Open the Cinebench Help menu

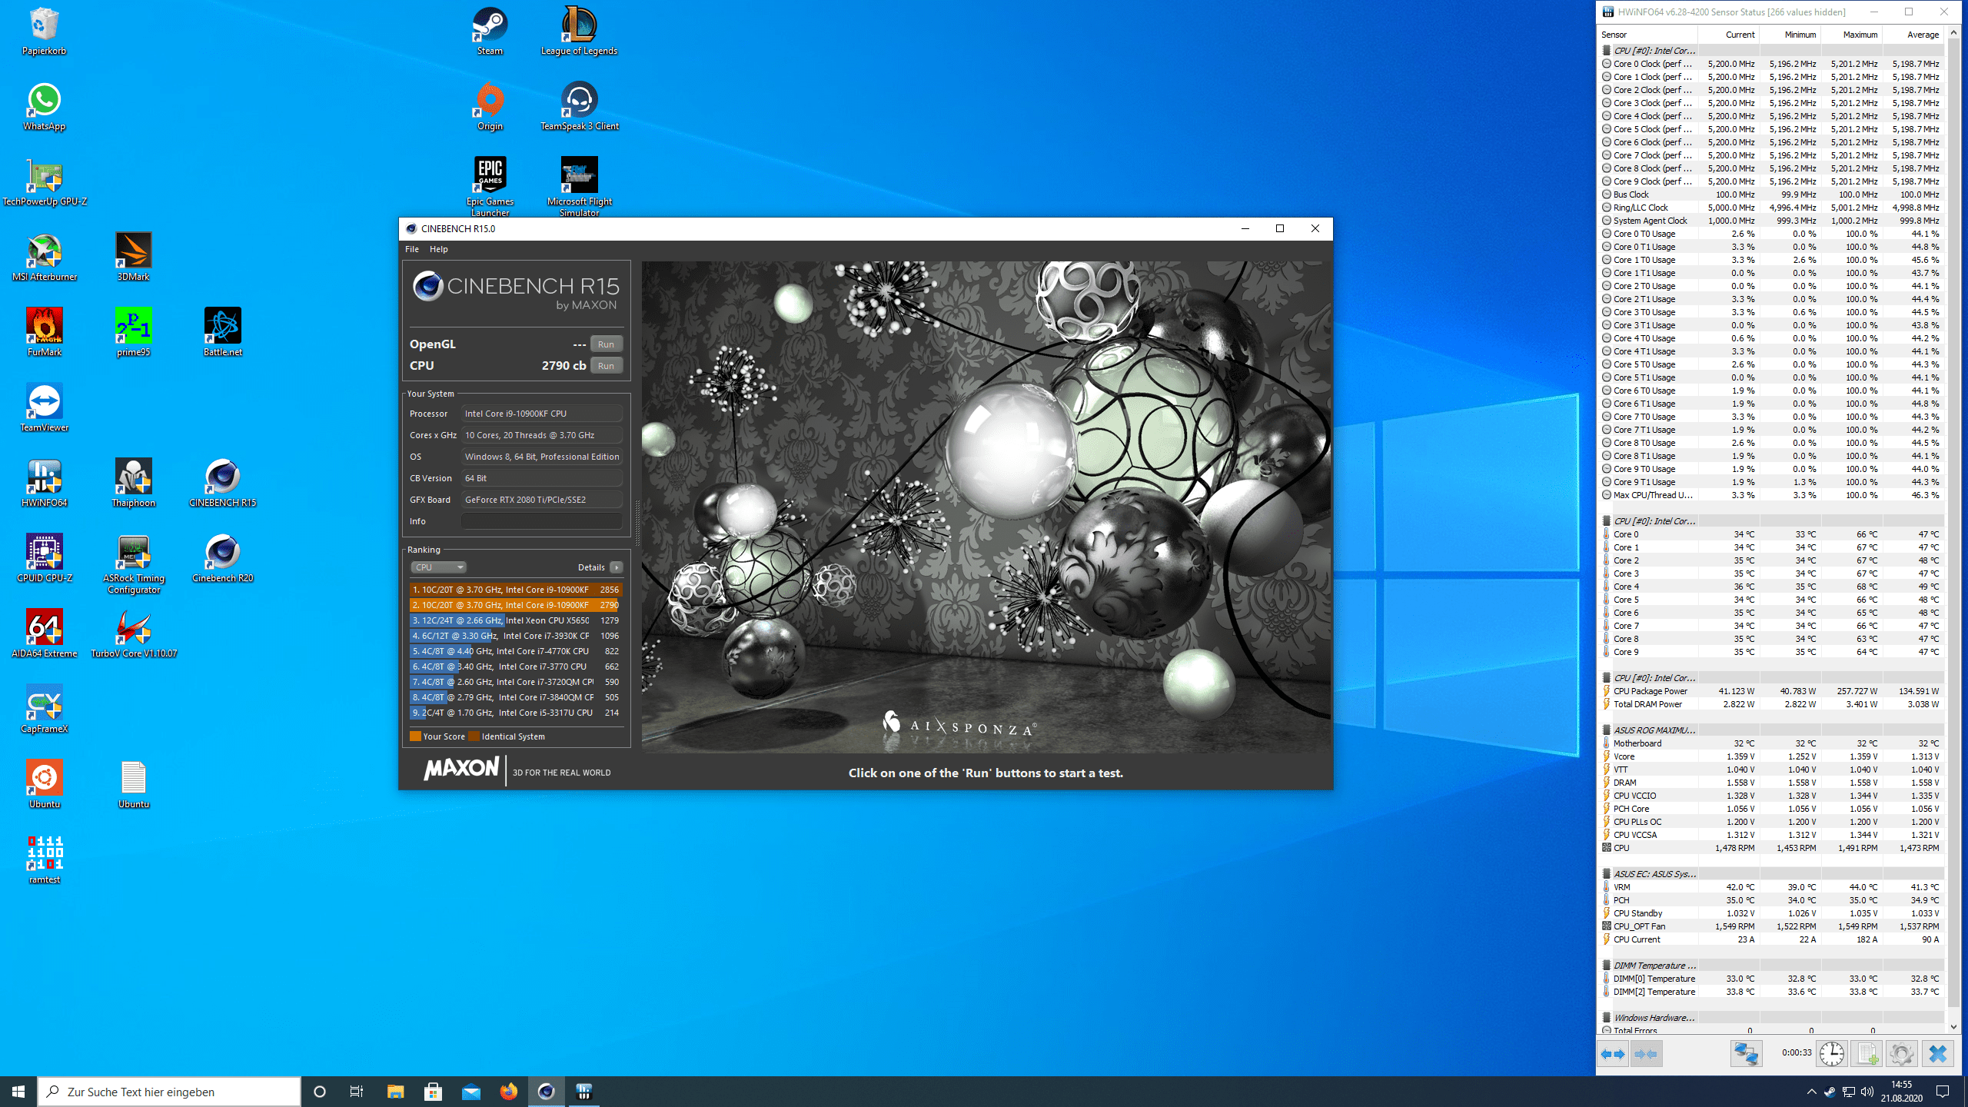pyautogui.click(x=438, y=249)
